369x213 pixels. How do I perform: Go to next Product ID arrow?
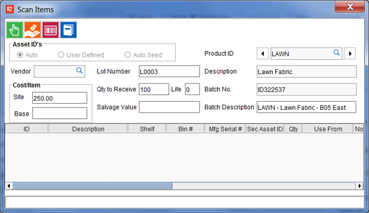click(x=350, y=54)
